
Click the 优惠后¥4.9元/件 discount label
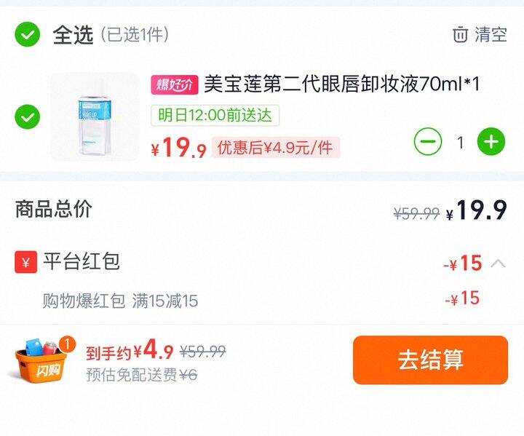click(x=275, y=148)
